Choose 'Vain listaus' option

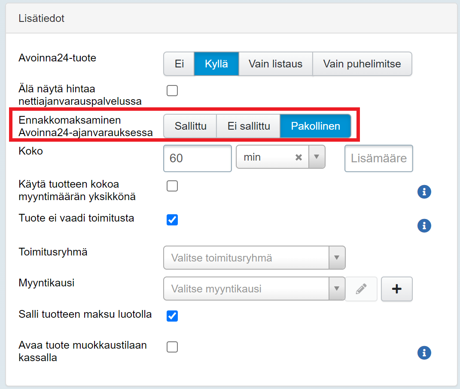[275, 64]
